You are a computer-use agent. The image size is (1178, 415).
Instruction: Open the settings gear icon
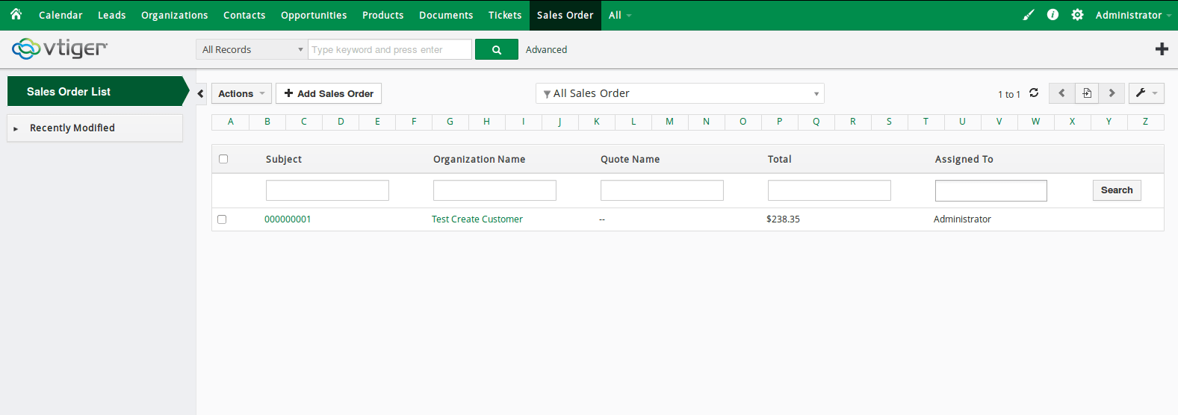click(x=1077, y=15)
